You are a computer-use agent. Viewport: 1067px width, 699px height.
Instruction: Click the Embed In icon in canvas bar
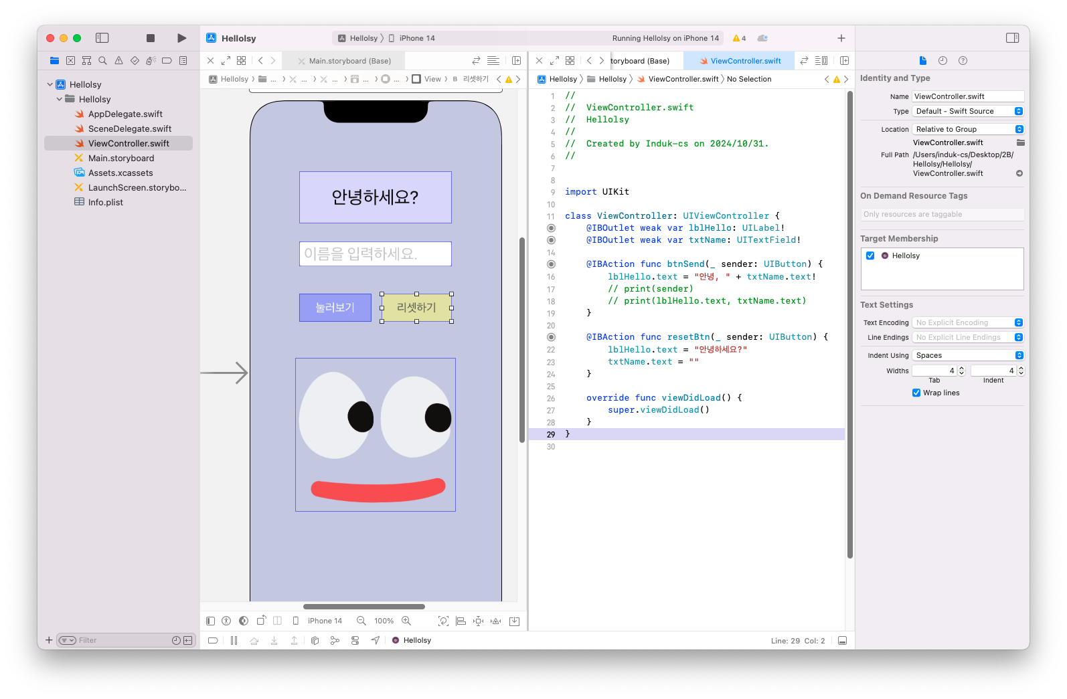514,621
